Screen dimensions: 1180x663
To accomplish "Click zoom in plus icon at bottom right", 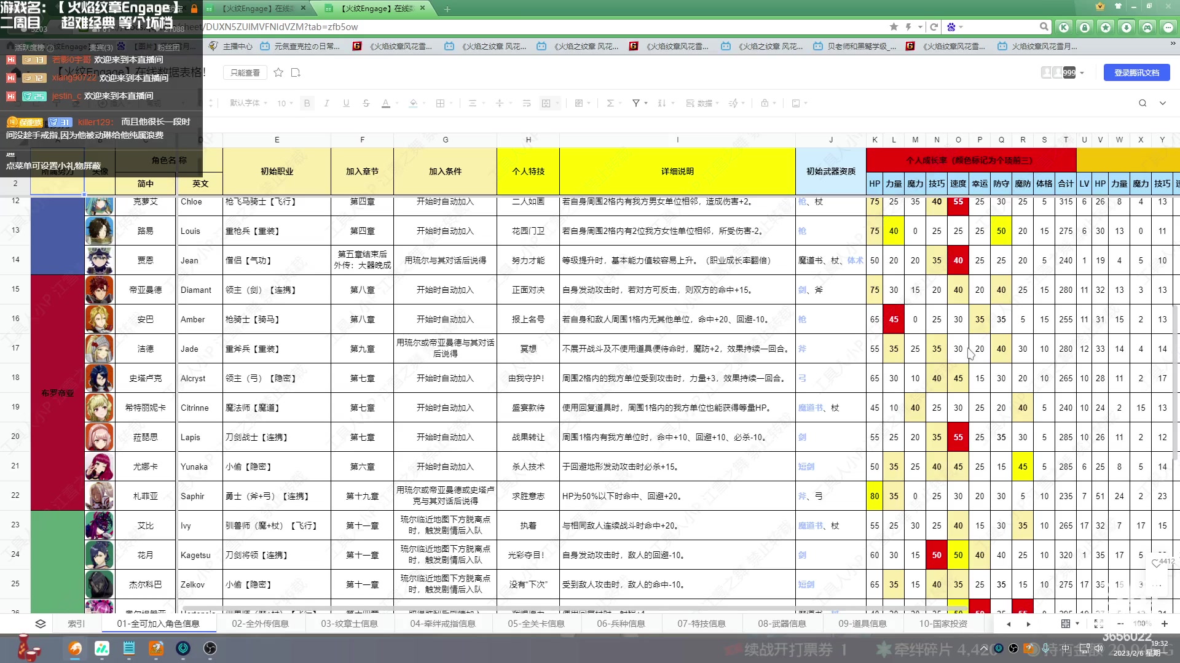I will coord(1164,624).
